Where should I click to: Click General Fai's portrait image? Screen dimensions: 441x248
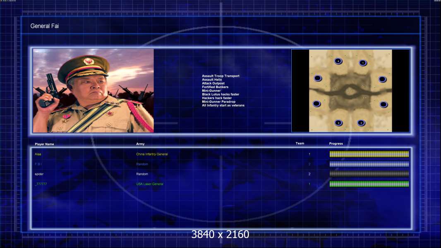click(93, 91)
